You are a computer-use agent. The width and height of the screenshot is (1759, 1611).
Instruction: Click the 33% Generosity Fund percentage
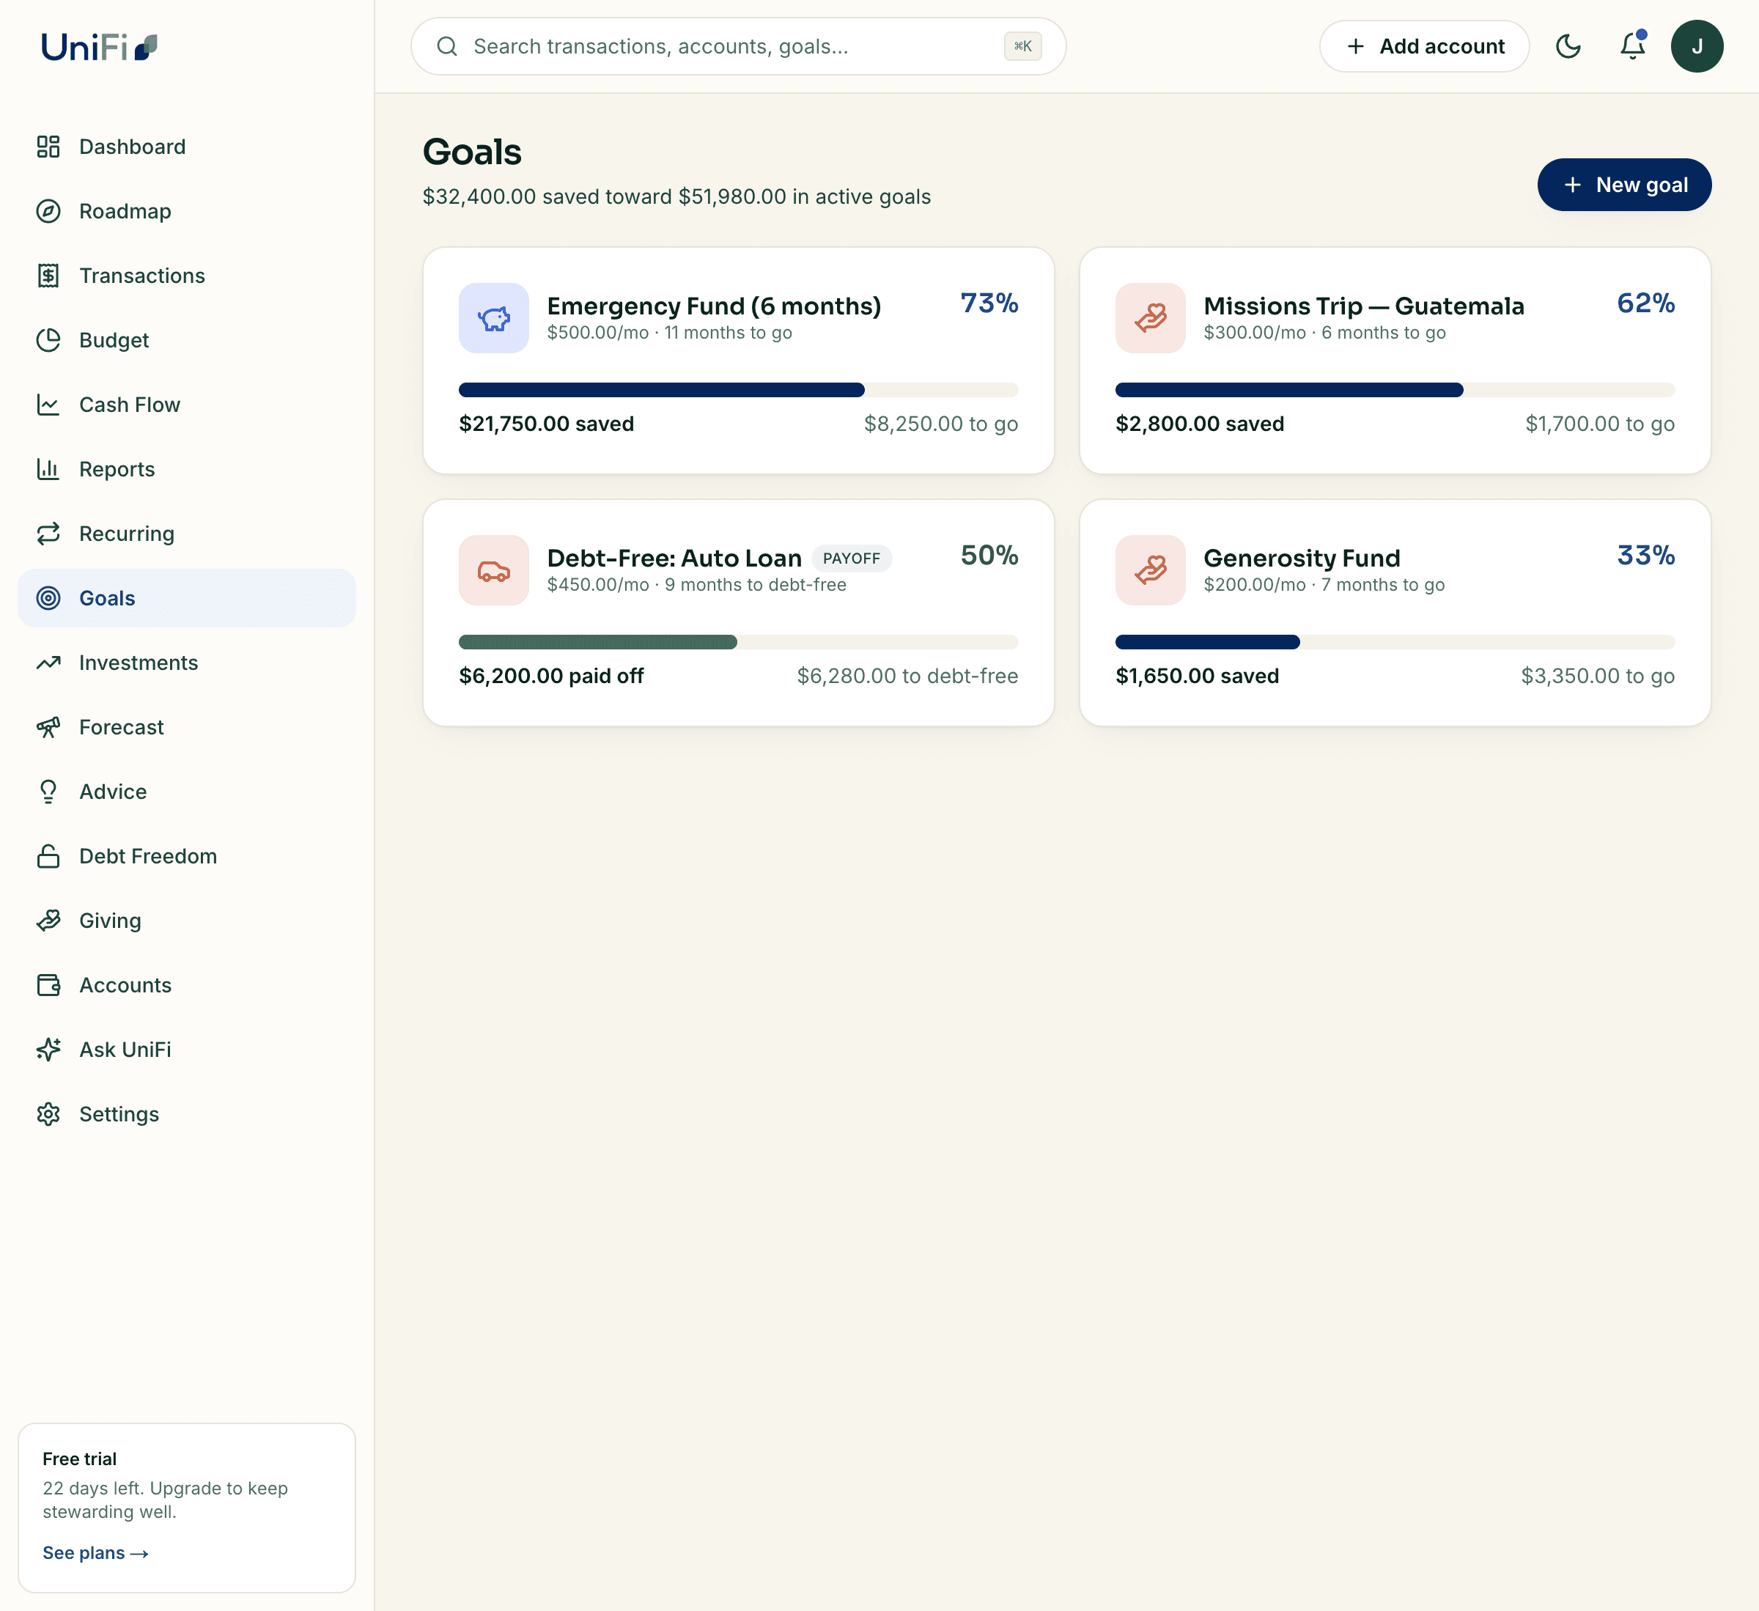point(1645,555)
